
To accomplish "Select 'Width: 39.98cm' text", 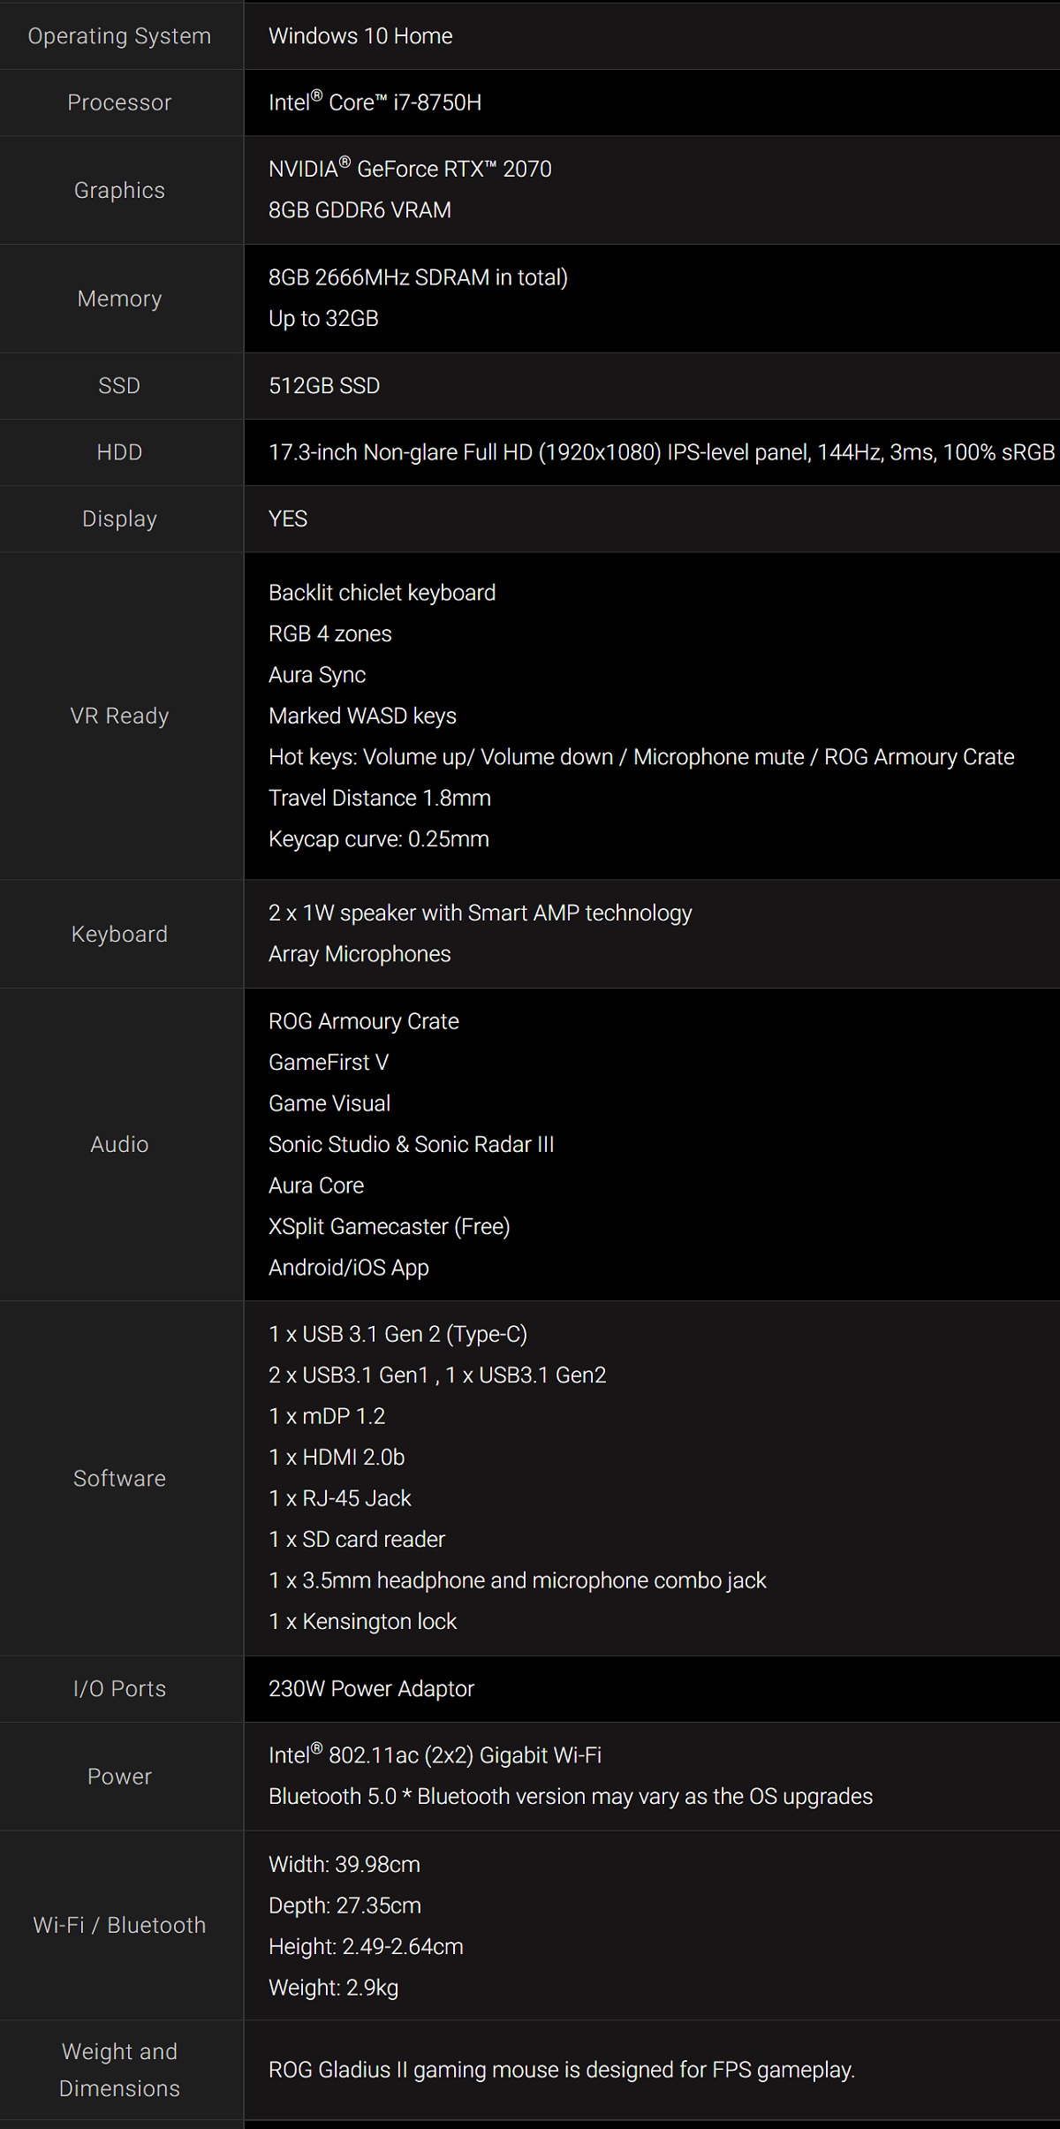I will pyautogui.click(x=344, y=1865).
